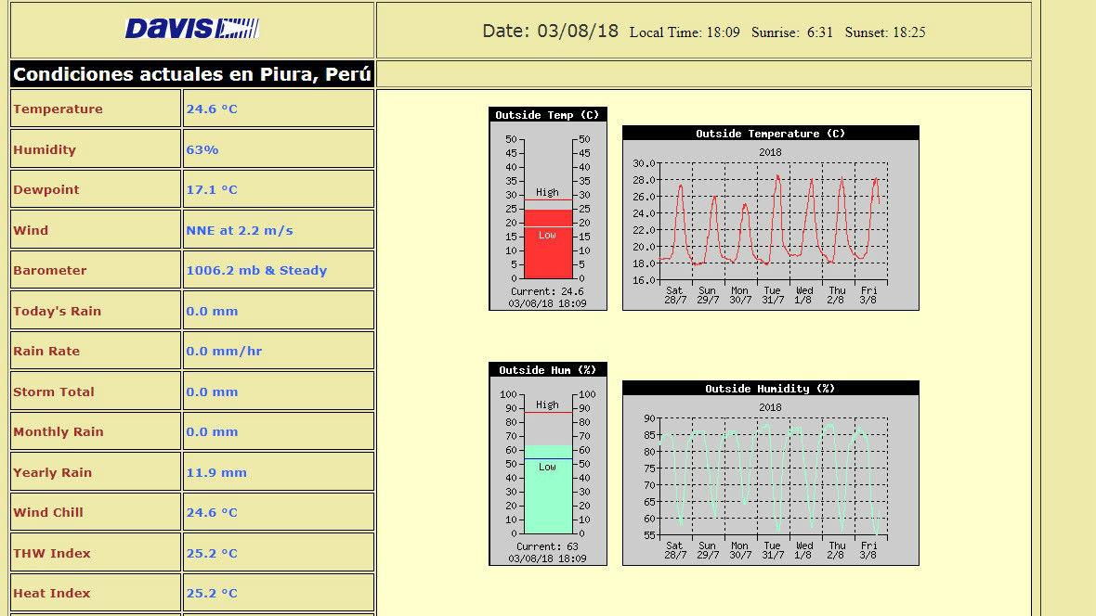Click the Temperature label
Viewport: 1096px width, 616px height.
58,109
